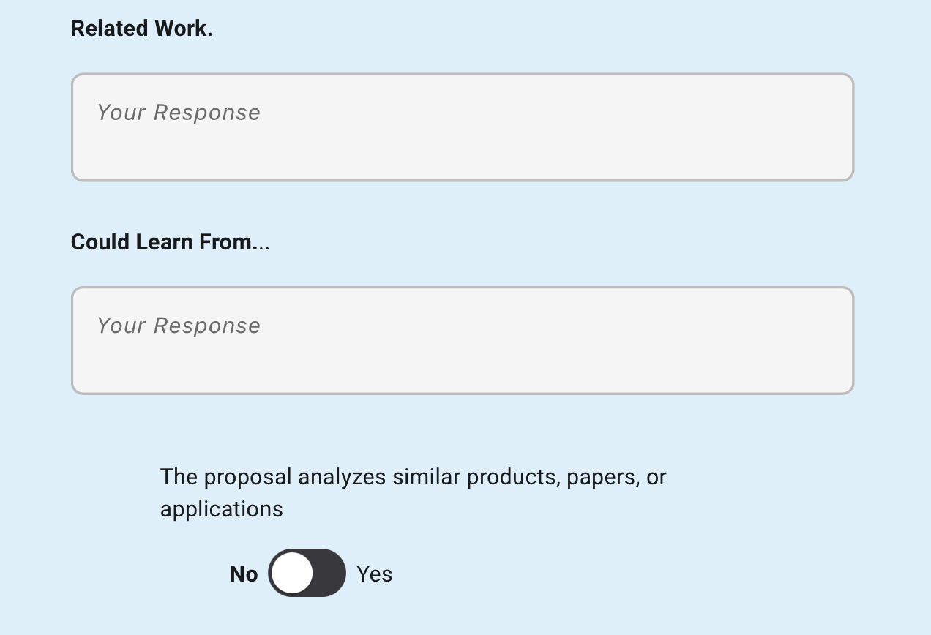
Task: Click "Your Response" placeholder under Related Work
Action: tap(179, 112)
